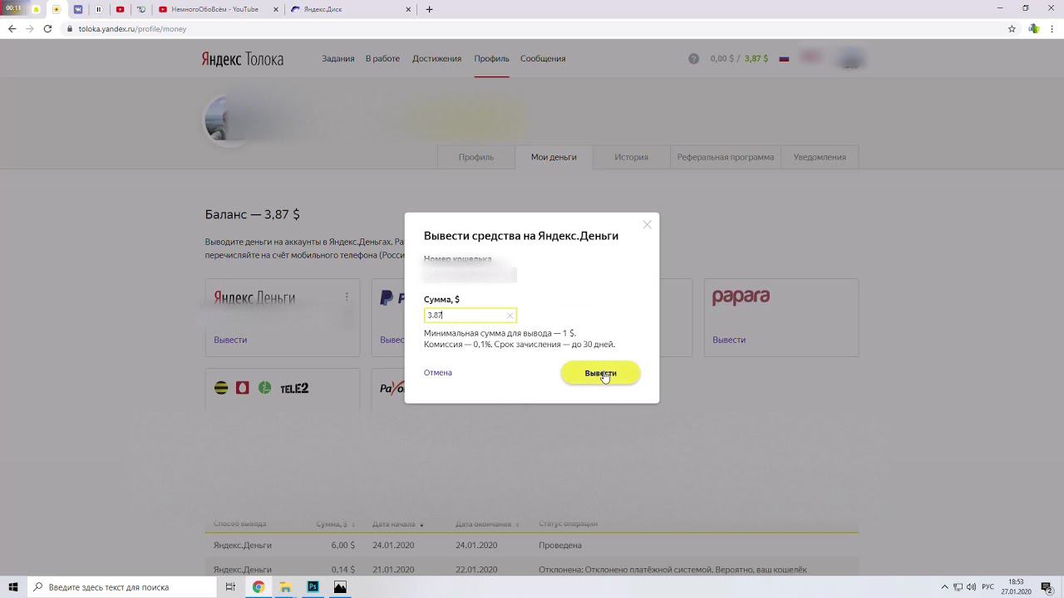Click the MTS red operator icon
The width and height of the screenshot is (1064, 598).
[243, 388]
